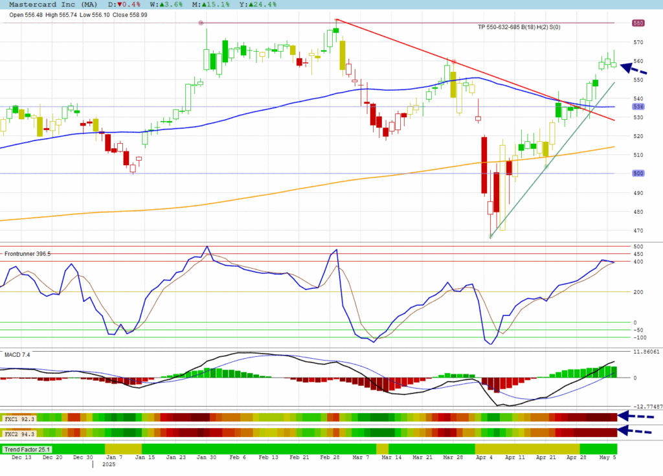The height and width of the screenshot is (476, 663).
Task: Click the Frontrunner 396.5 indicator label
Action: tap(27, 254)
